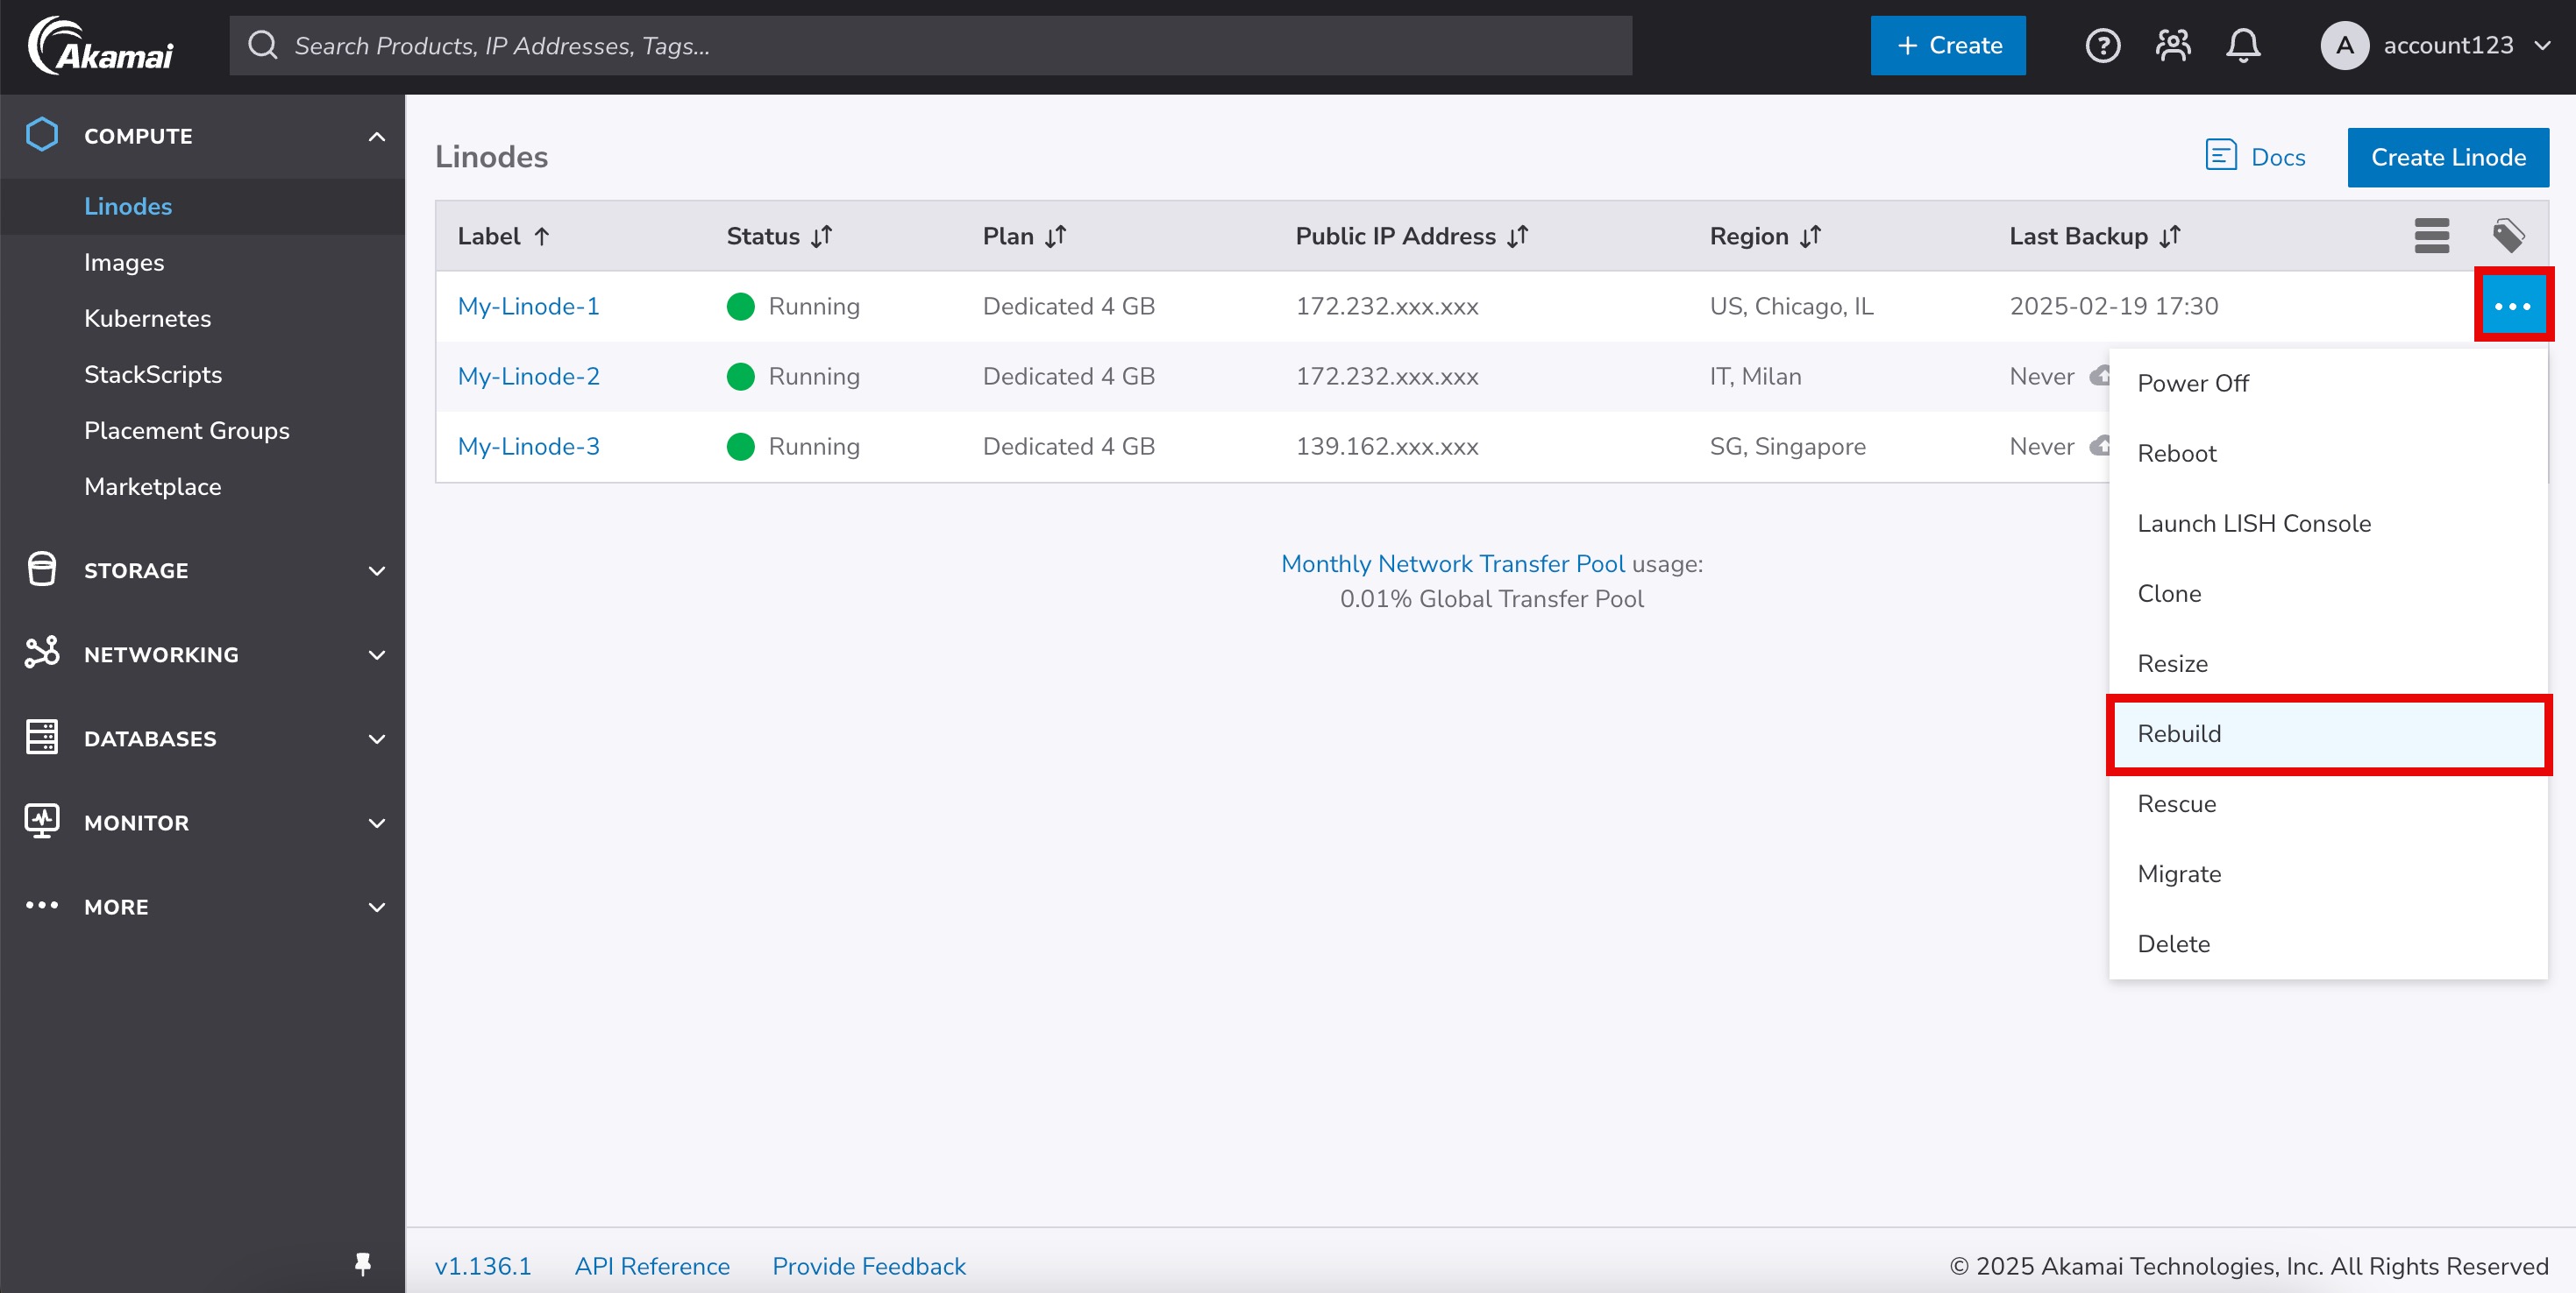Screen dimensions: 2576x1293
Task: Click the Create Linode button
Action: pyautogui.click(x=2447, y=157)
